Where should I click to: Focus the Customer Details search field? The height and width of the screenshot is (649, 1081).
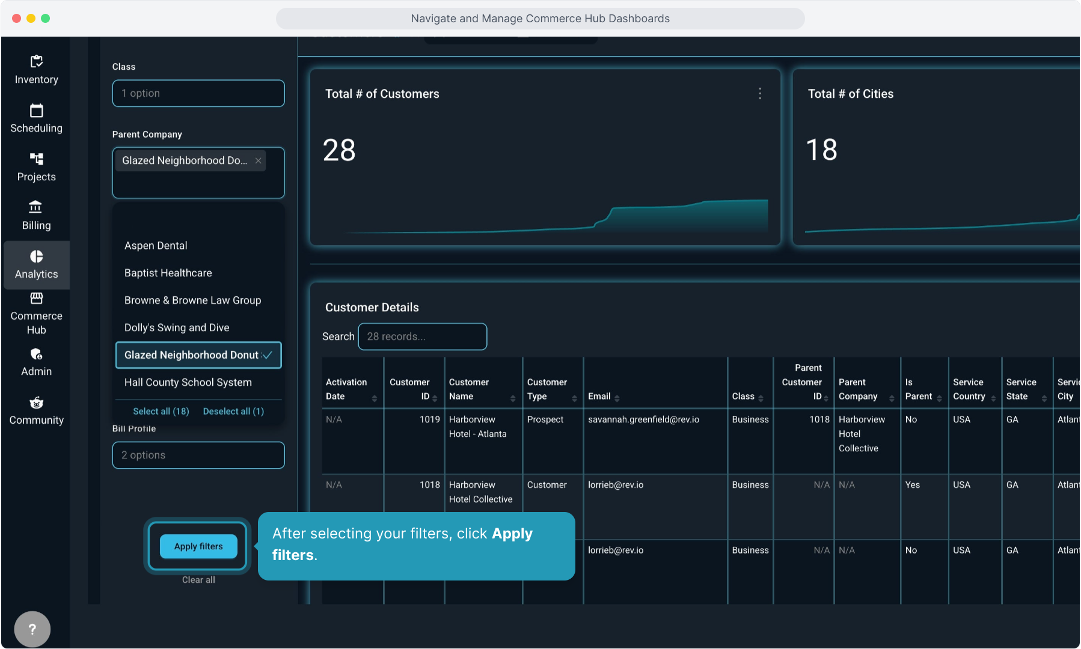(x=422, y=337)
